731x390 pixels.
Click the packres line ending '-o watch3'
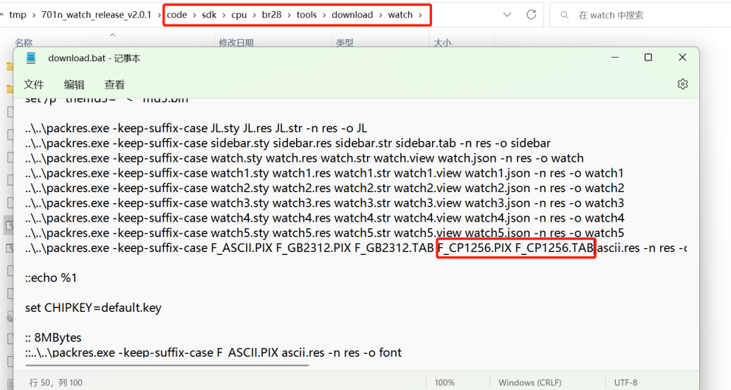[324, 203]
